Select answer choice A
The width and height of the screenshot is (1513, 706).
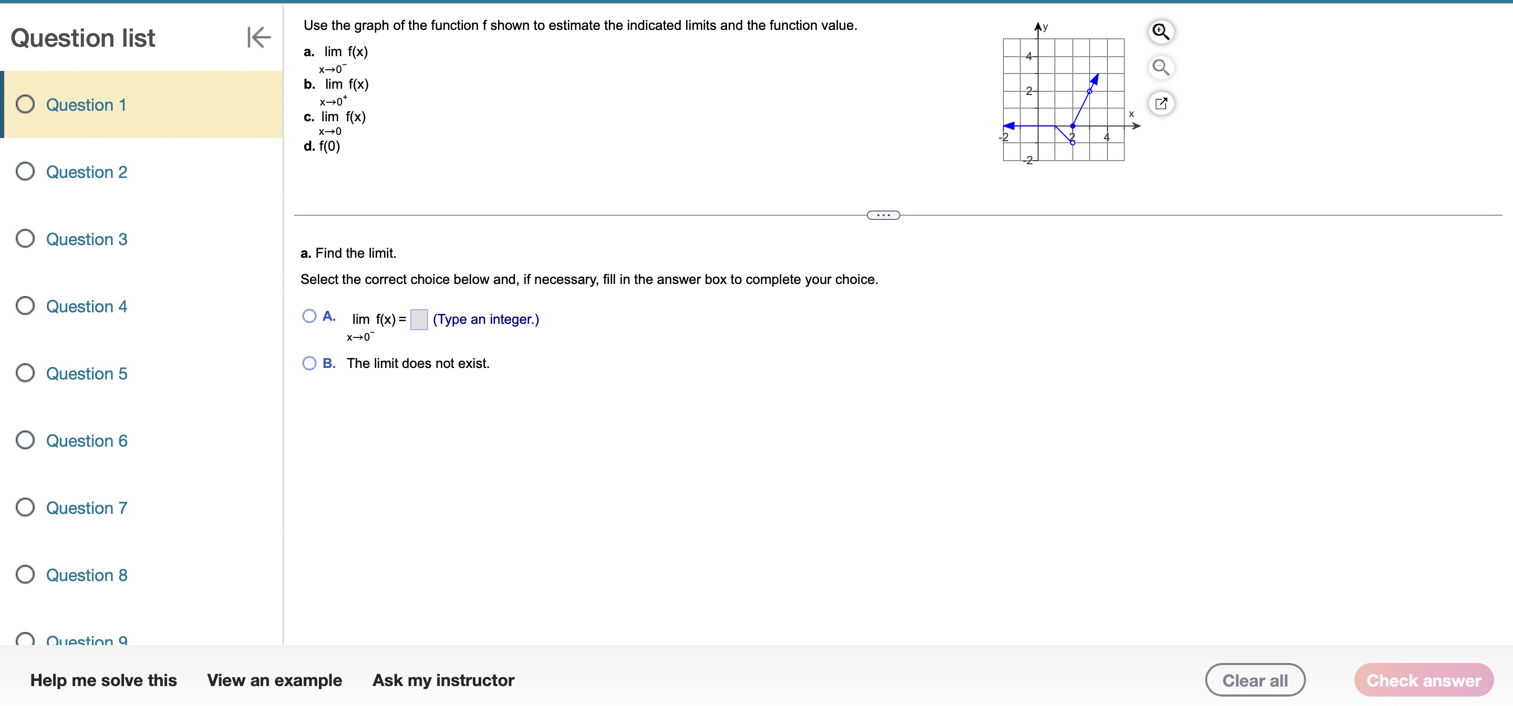tap(309, 316)
